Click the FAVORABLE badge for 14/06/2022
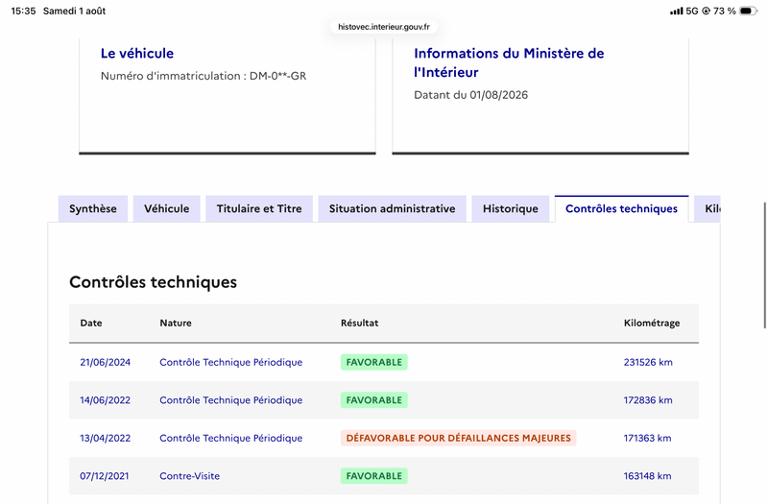768x504 pixels. click(x=374, y=400)
